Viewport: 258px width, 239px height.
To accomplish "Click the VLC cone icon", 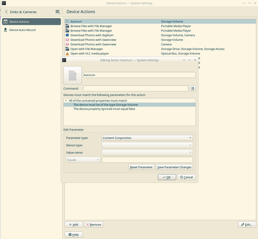I will [x=67, y=53].
